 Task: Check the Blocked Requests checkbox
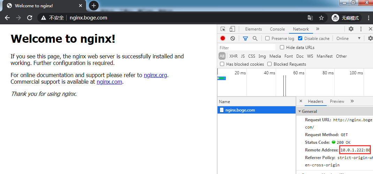click(x=269, y=64)
